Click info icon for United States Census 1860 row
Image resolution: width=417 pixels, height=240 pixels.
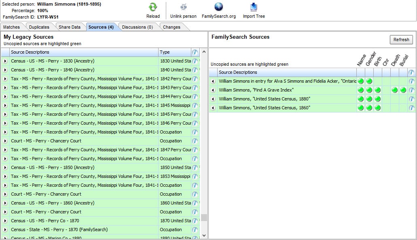coord(411,108)
